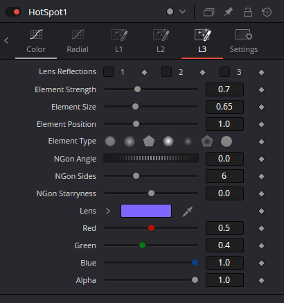284x303 pixels.
Task: Keyframe the Red parameter
Action: tap(261, 228)
